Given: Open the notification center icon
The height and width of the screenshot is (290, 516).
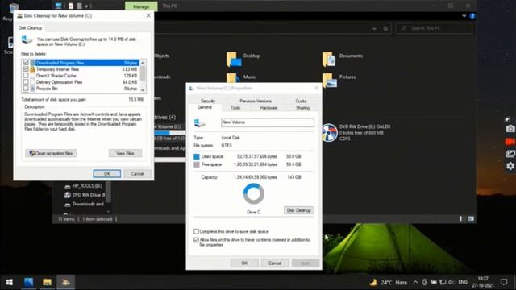Looking at the screenshot, I should (x=504, y=282).
